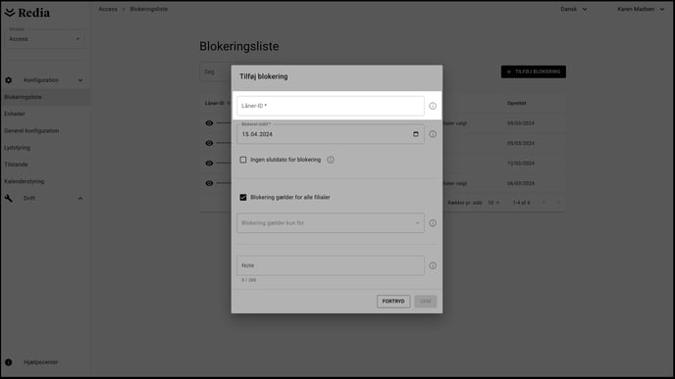Click into the Note text field
The image size is (675, 379).
(331, 265)
